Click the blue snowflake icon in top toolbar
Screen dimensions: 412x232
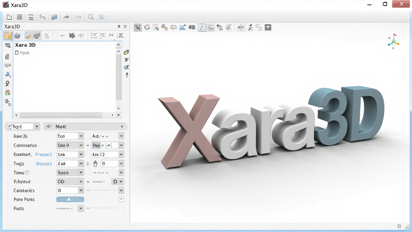coord(101,17)
